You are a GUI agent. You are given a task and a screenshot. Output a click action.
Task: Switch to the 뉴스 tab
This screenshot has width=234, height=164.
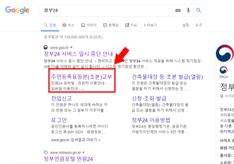pos(68,25)
